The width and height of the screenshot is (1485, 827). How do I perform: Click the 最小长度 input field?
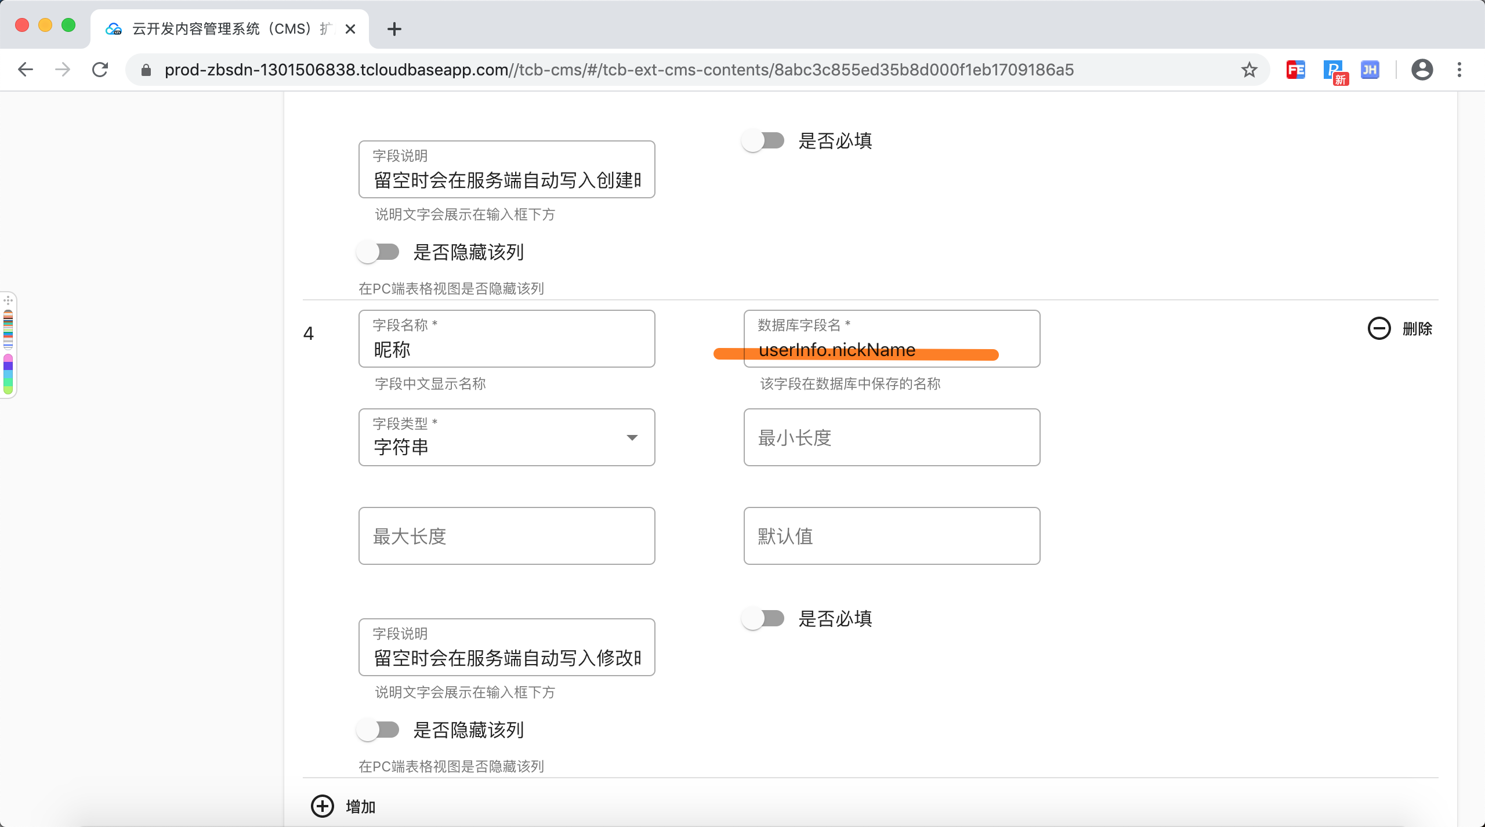(892, 437)
